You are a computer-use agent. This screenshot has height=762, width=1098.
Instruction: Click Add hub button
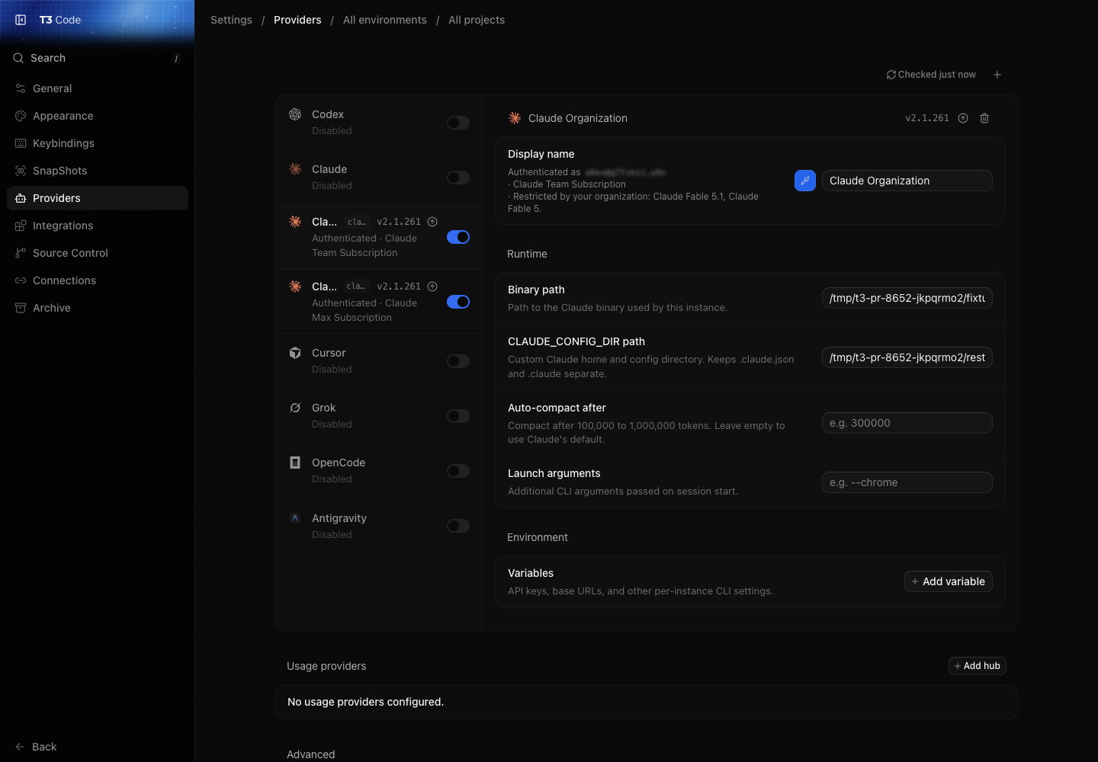point(978,666)
